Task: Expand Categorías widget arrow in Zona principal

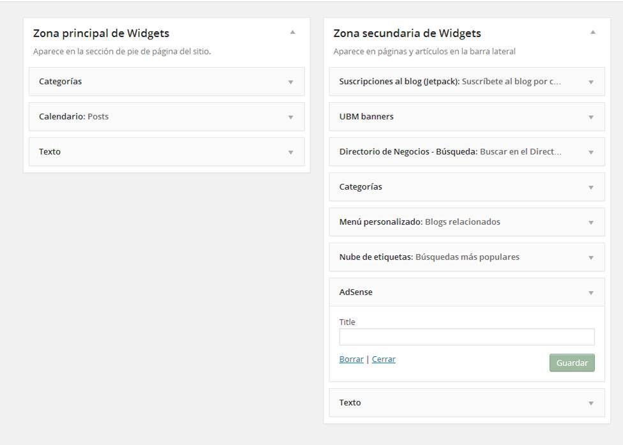Action: (x=291, y=82)
